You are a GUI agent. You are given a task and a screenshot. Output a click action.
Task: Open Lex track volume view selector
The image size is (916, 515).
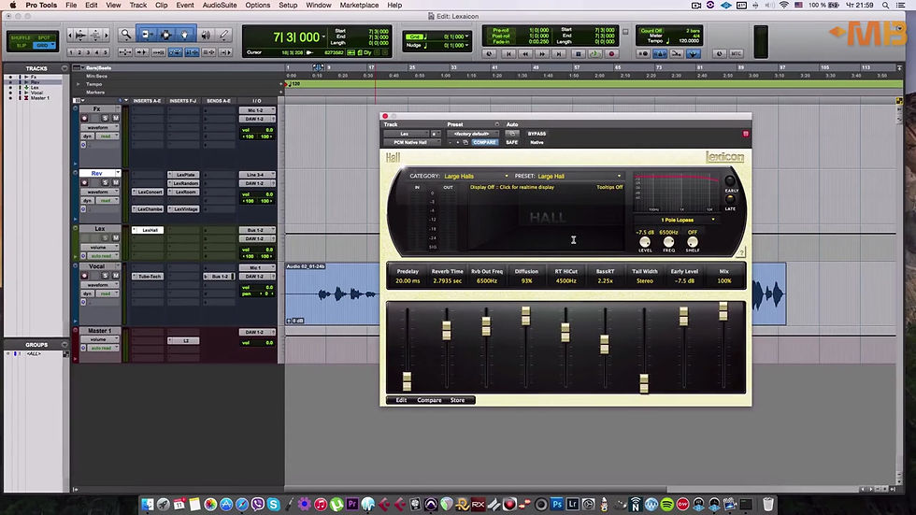(x=100, y=247)
